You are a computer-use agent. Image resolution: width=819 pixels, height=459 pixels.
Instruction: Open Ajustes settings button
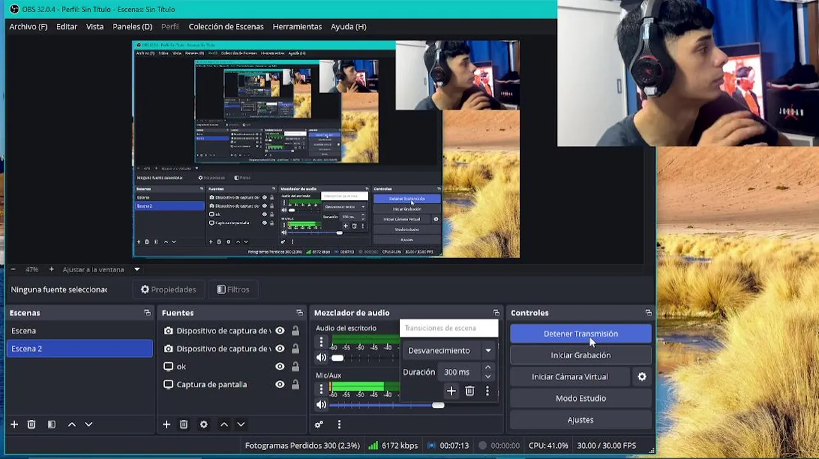point(580,420)
